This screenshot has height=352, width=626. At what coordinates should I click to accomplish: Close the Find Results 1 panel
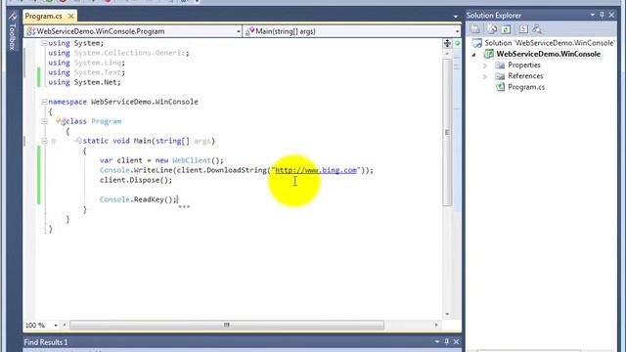click(x=457, y=341)
